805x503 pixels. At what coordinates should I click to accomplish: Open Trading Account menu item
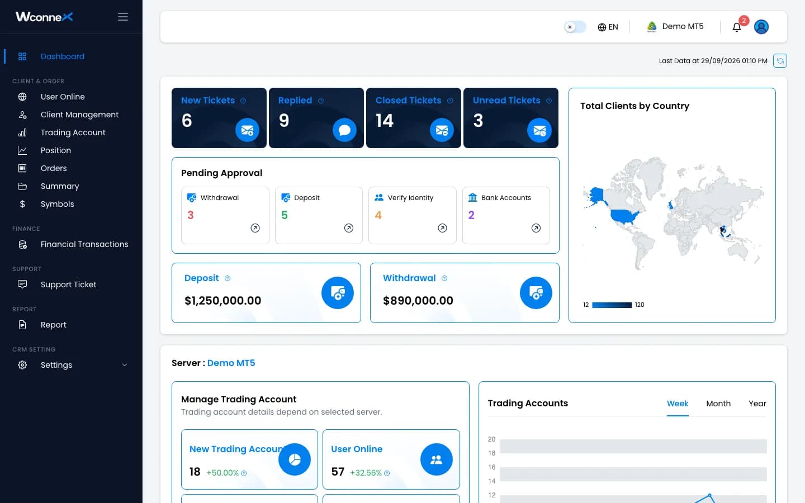(x=73, y=132)
